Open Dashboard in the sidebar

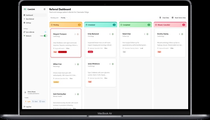click(35, 15)
